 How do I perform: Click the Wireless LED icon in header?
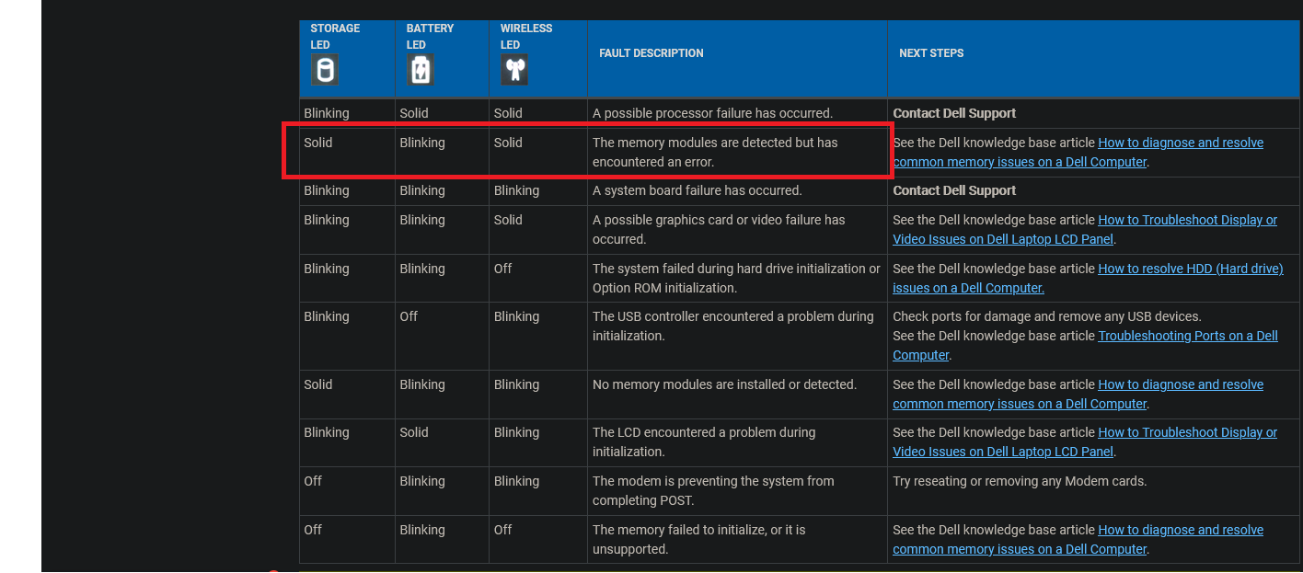pos(513,70)
